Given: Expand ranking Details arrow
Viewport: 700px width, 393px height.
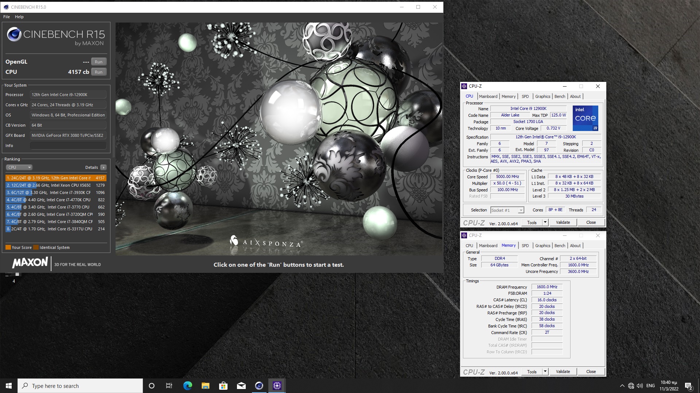Looking at the screenshot, I should coord(104,167).
